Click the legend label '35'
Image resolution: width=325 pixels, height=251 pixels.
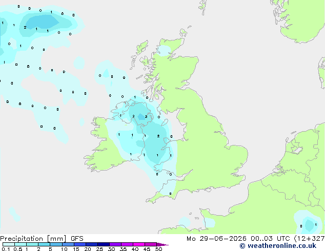(123, 249)
